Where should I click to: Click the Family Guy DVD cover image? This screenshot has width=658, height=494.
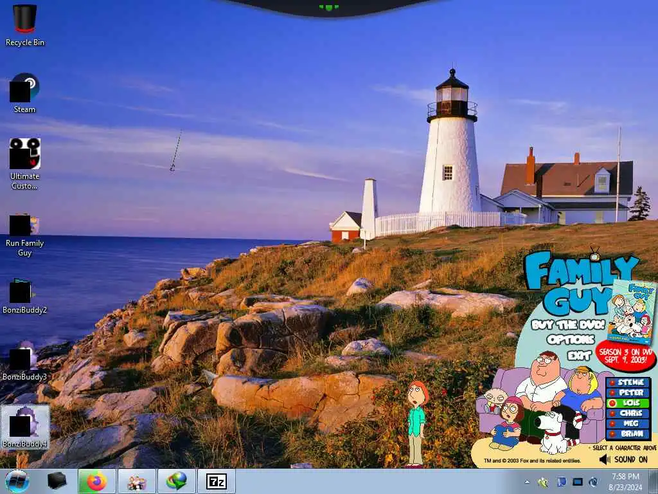tap(632, 311)
